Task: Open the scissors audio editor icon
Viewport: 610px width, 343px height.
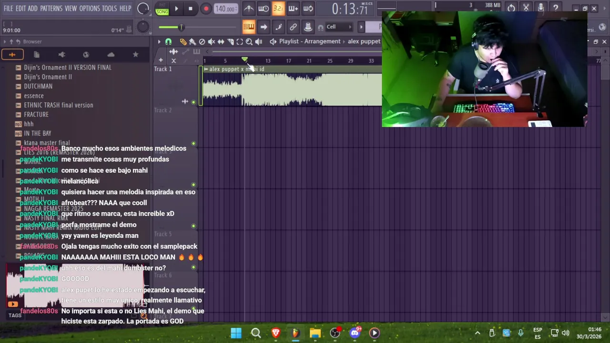Action: coord(526,8)
